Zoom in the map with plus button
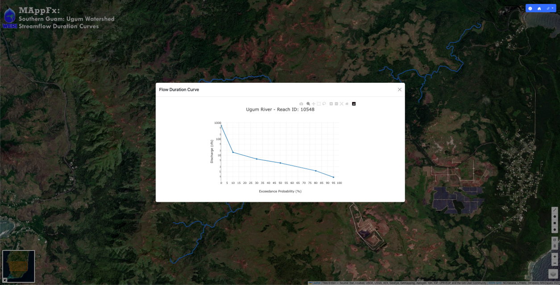This screenshot has width=560, height=285. pos(555,256)
